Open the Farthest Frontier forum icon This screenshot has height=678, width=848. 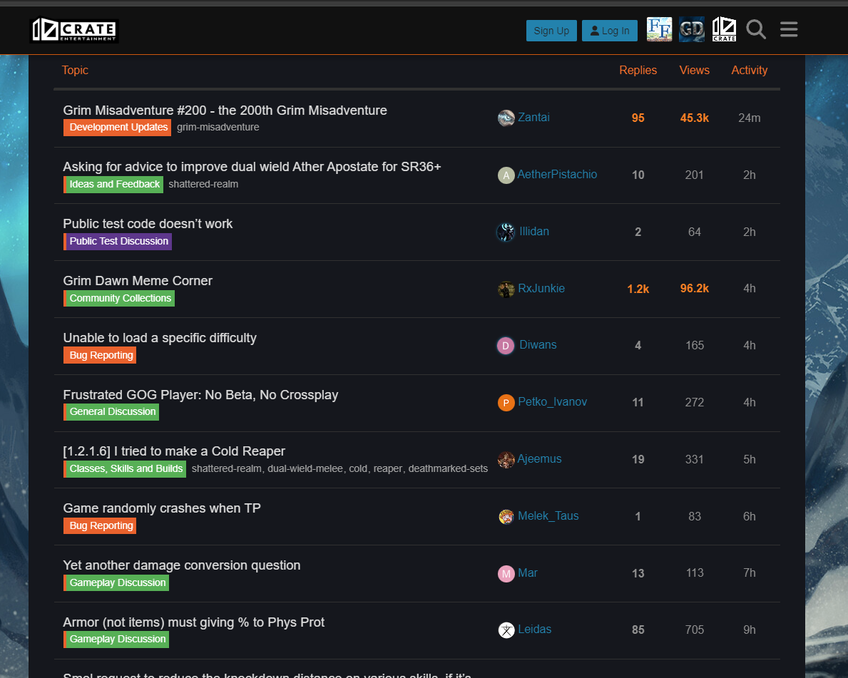click(659, 29)
